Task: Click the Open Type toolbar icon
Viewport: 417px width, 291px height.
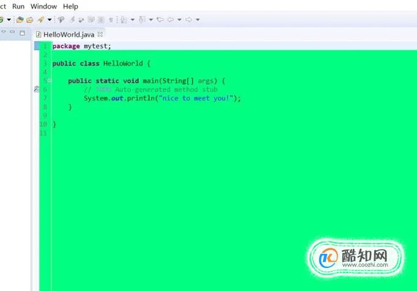Action: click(x=20, y=20)
